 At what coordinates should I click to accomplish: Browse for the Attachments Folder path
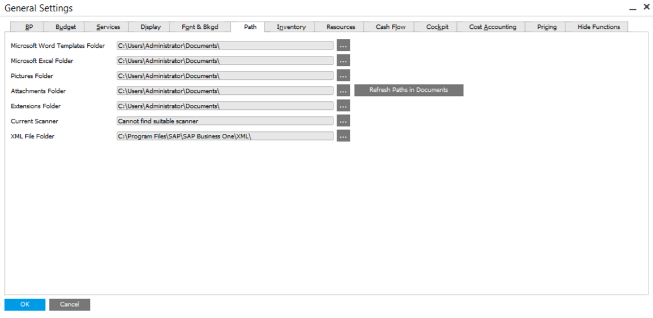tap(343, 91)
